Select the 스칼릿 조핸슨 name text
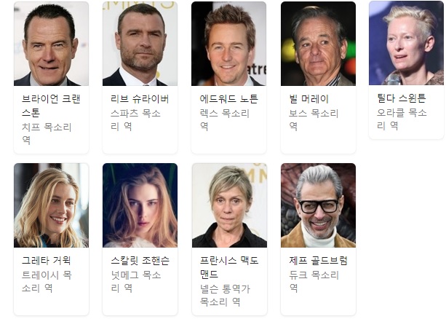Image resolution: width=446 pixels, height=319 pixels. click(x=140, y=260)
